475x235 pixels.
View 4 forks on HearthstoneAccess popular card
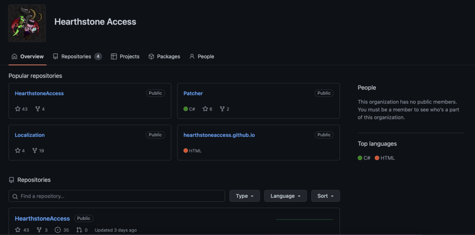point(40,109)
